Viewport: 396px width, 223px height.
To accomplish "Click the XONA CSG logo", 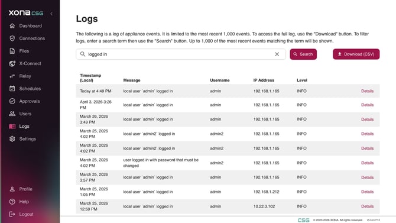I will tap(26, 13).
